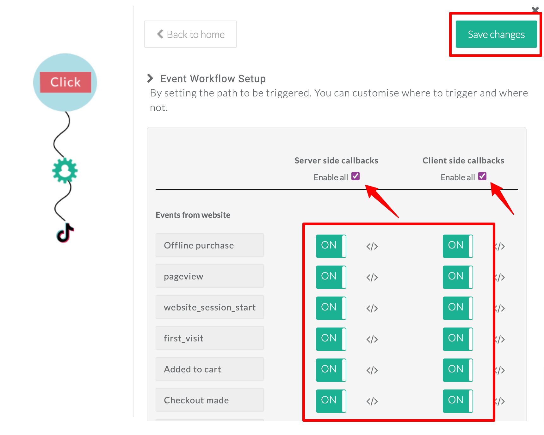The image size is (544, 435).
Task: Open code view for Offline purchase server callback
Action: point(371,246)
